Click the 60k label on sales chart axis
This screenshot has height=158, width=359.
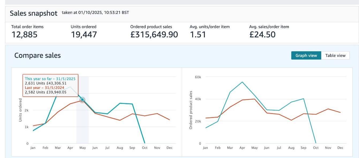click(198, 77)
